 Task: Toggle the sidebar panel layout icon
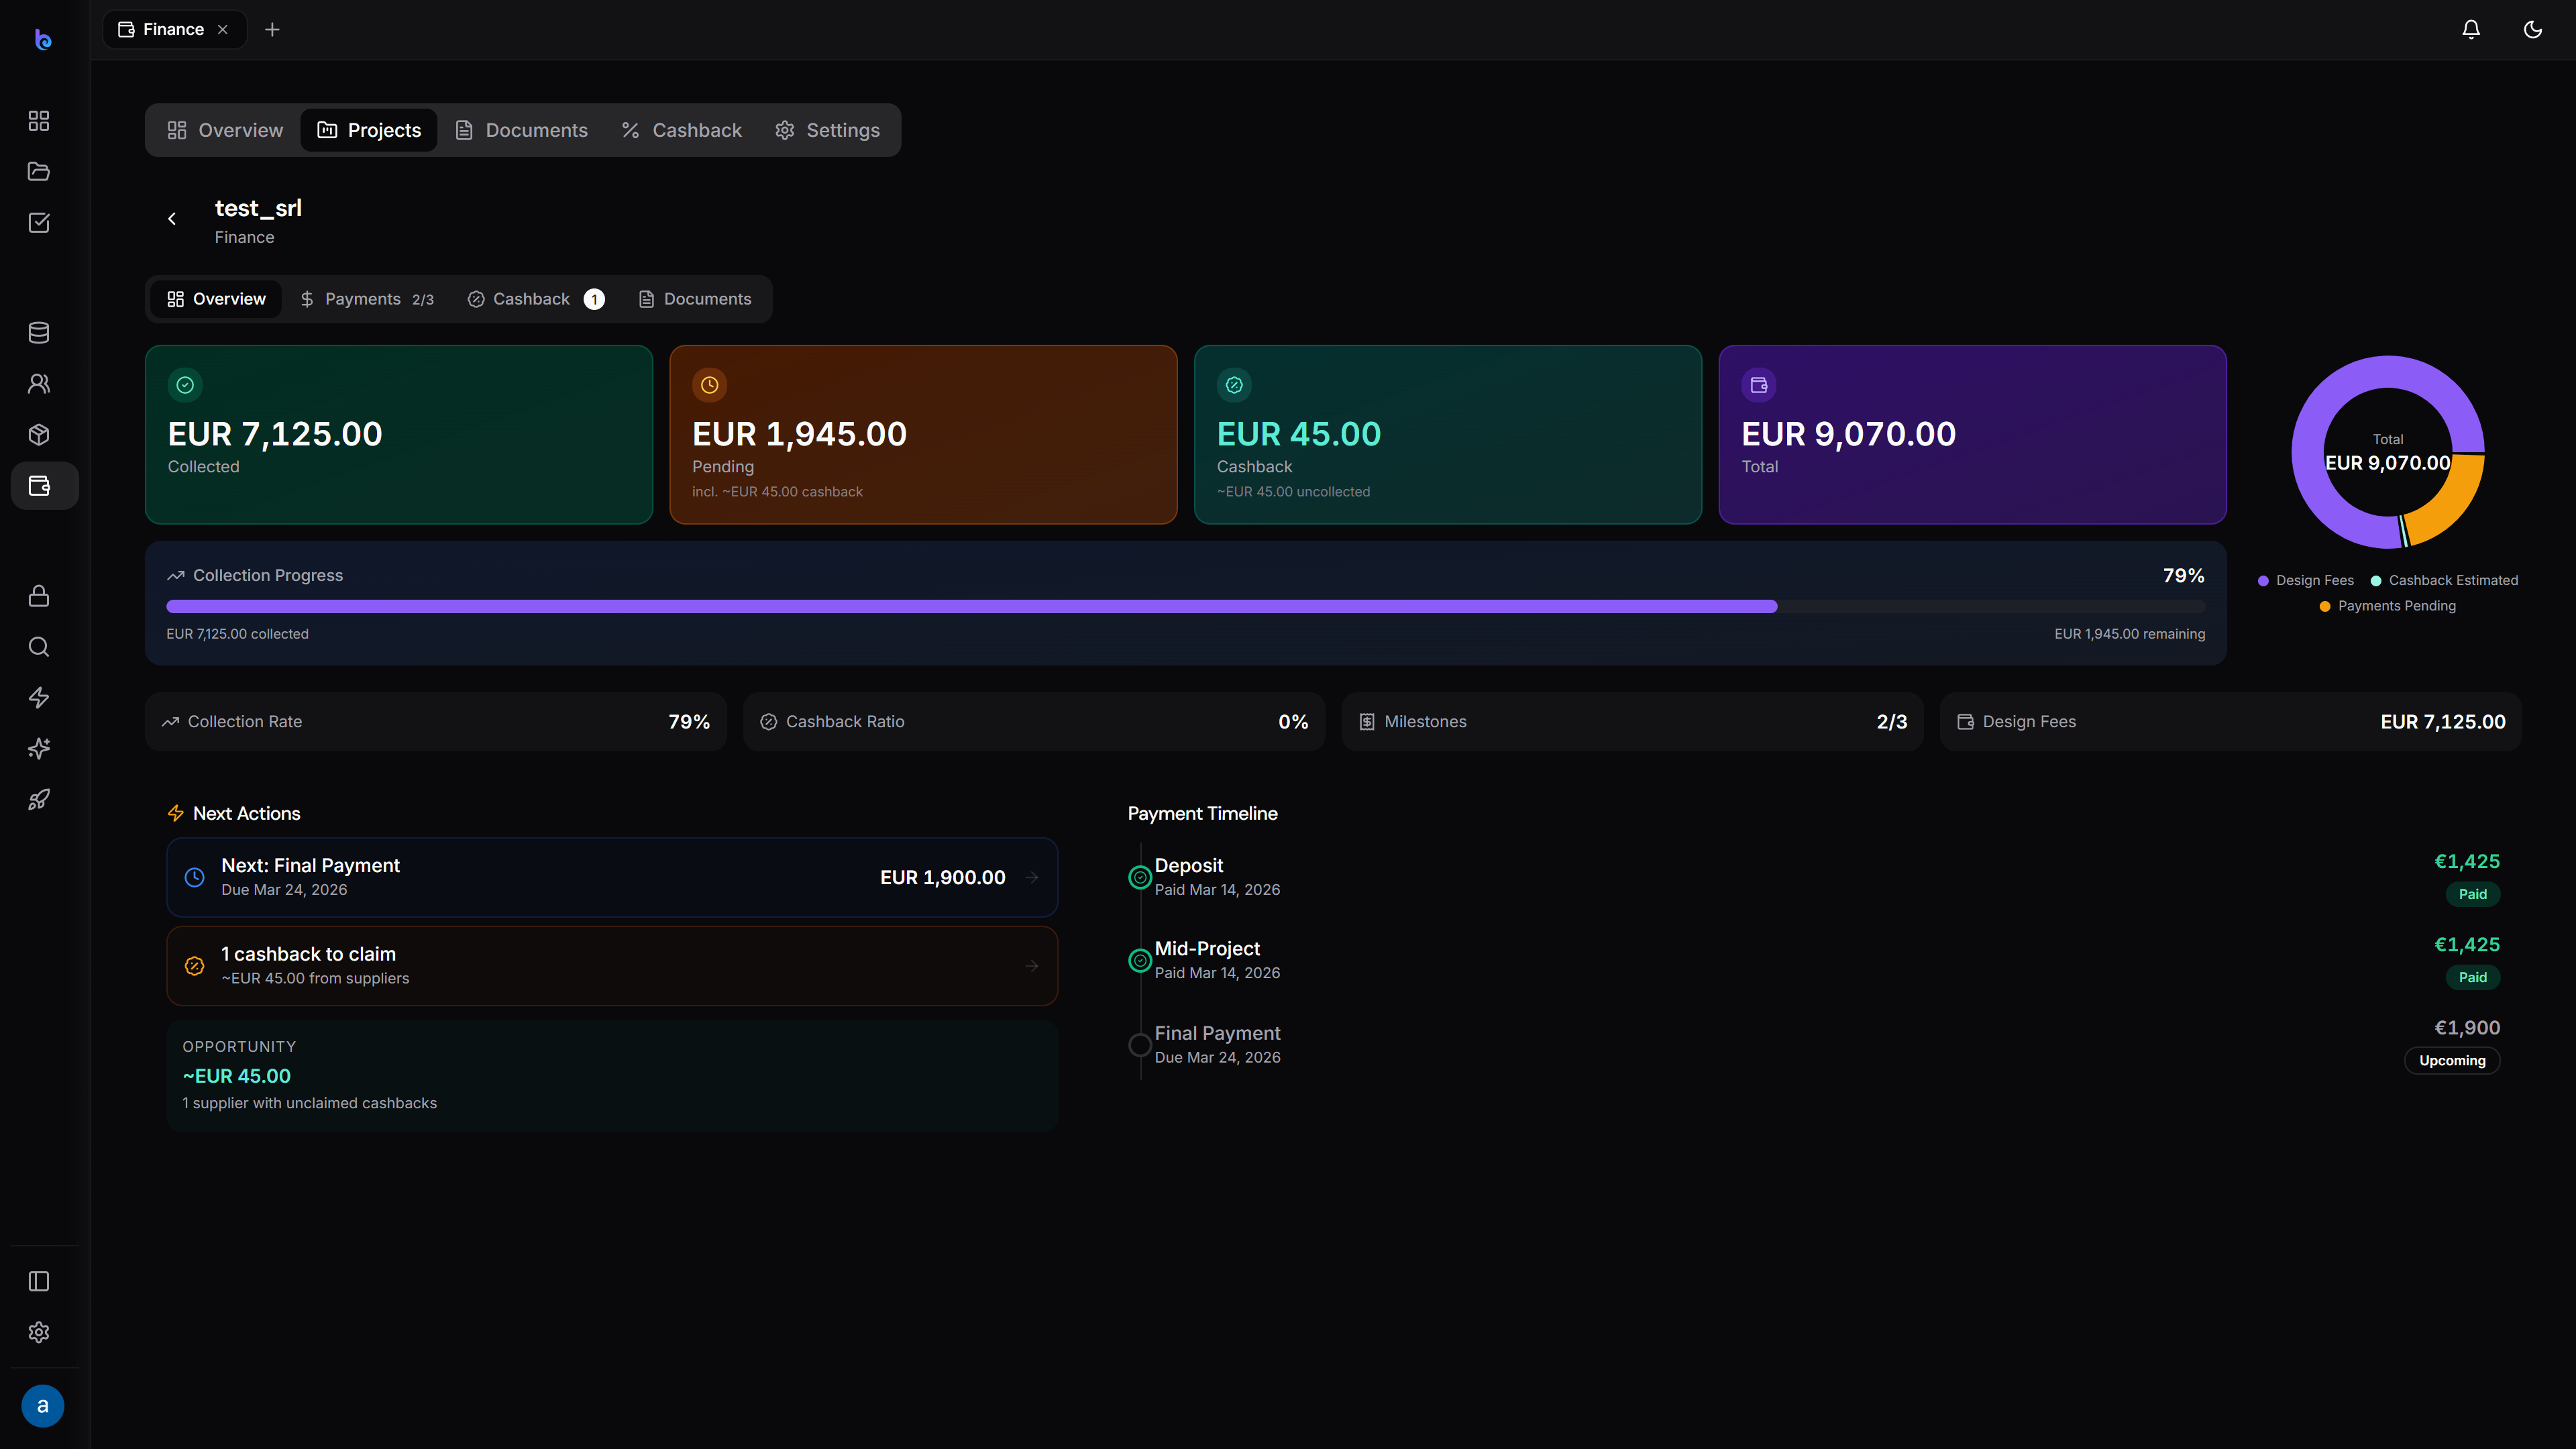click(x=39, y=1282)
